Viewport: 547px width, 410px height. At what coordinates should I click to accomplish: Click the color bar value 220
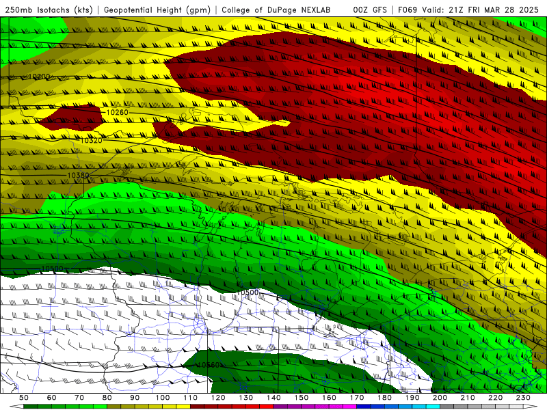pyautogui.click(x=495, y=398)
